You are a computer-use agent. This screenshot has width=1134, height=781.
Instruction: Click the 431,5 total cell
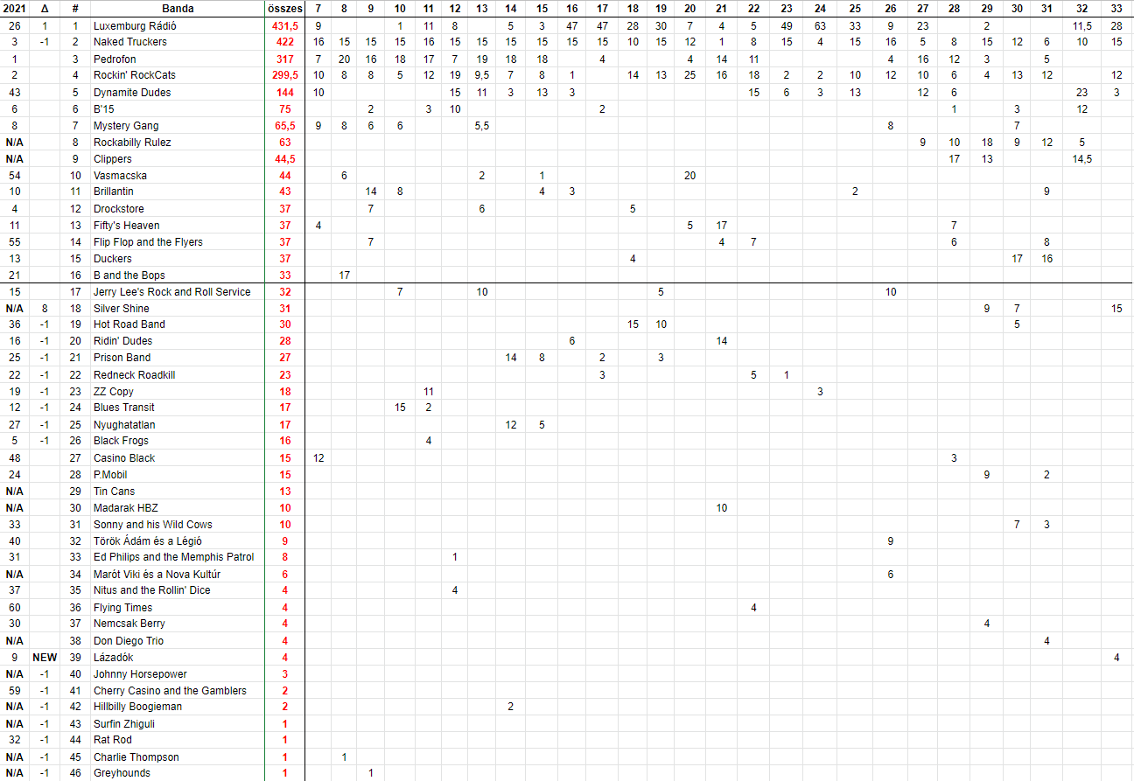pyautogui.click(x=284, y=26)
